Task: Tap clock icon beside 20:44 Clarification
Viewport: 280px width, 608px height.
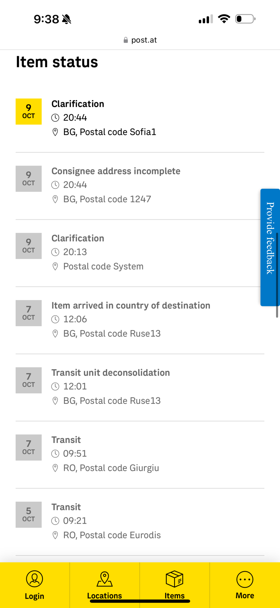Action: pos(55,118)
